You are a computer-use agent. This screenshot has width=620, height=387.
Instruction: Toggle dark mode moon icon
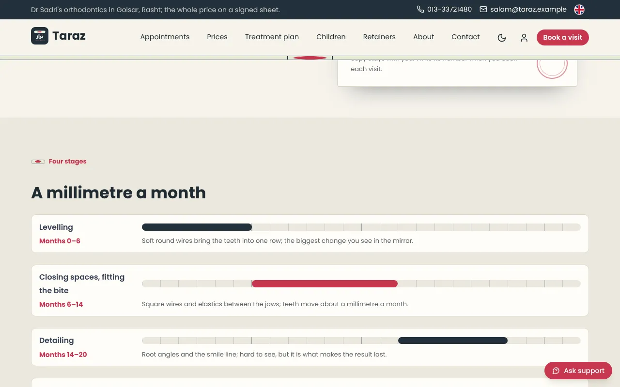(502, 38)
